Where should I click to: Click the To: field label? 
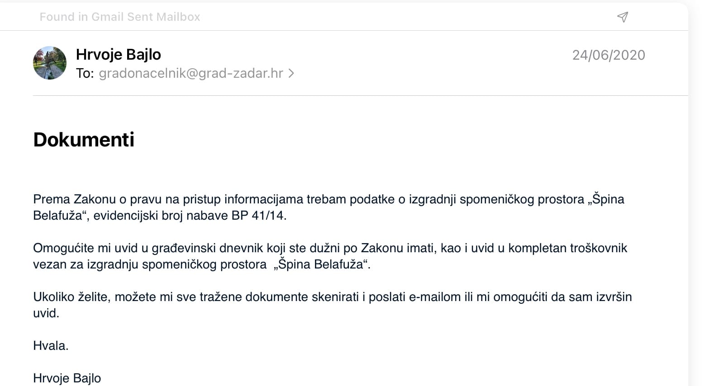[85, 73]
